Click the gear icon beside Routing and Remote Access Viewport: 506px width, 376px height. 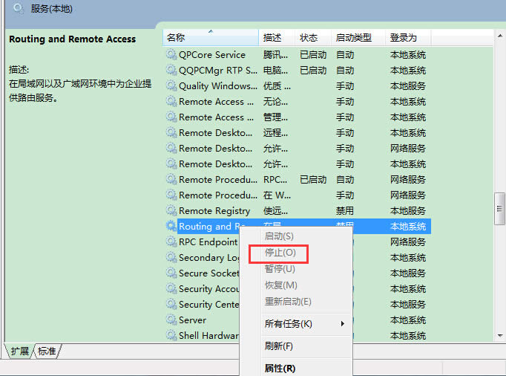[171, 227]
